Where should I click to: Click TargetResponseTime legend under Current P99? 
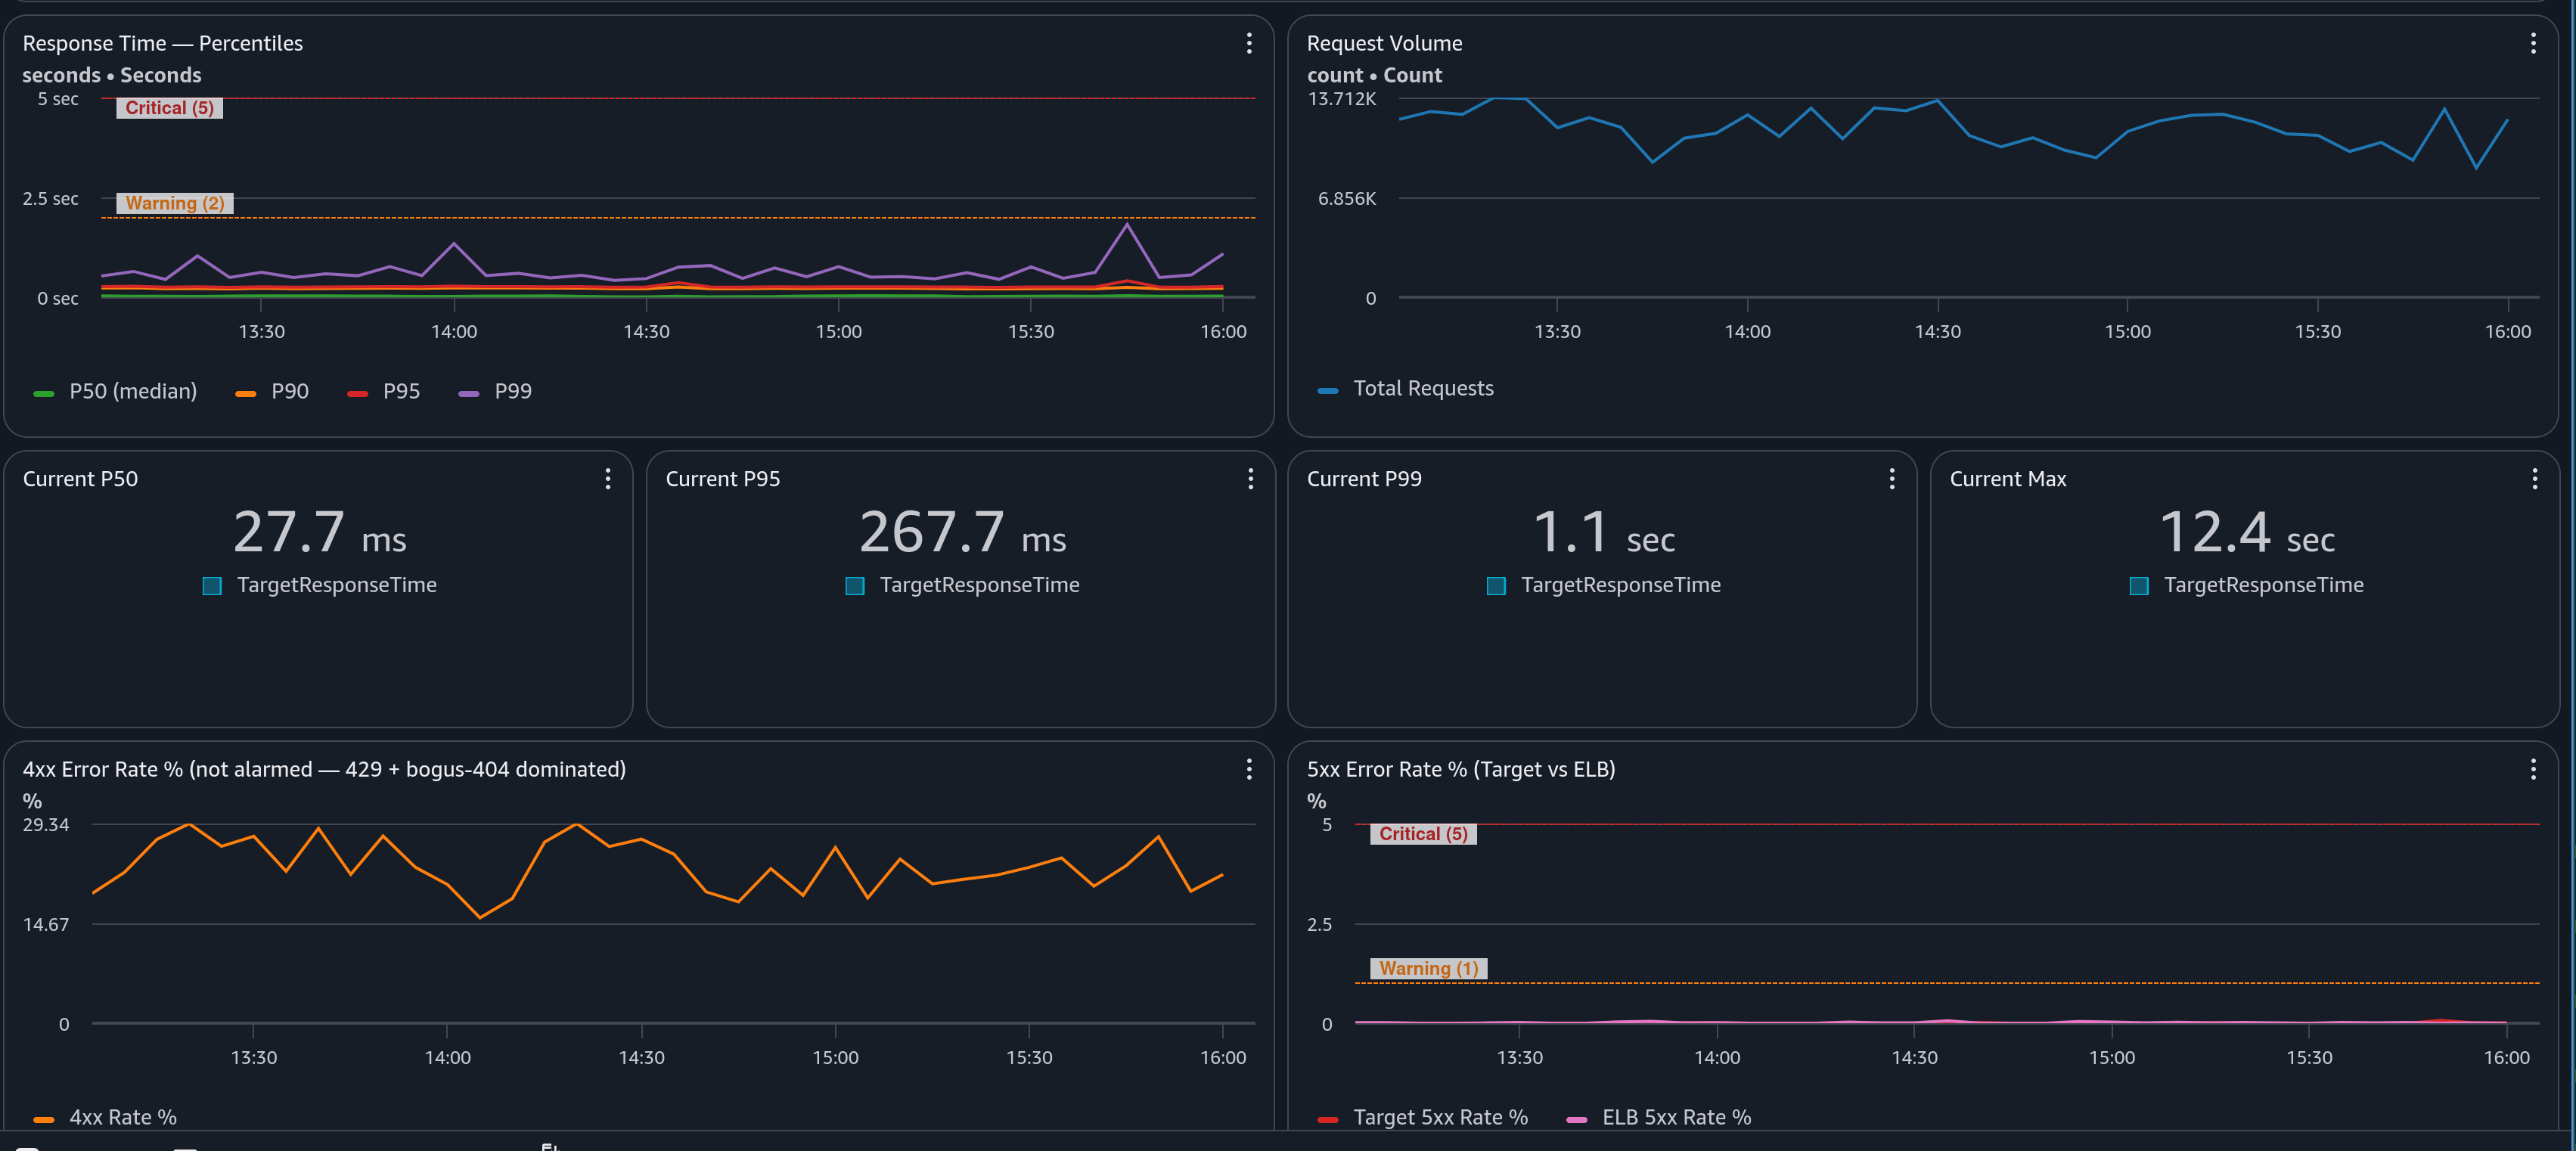click(1604, 585)
